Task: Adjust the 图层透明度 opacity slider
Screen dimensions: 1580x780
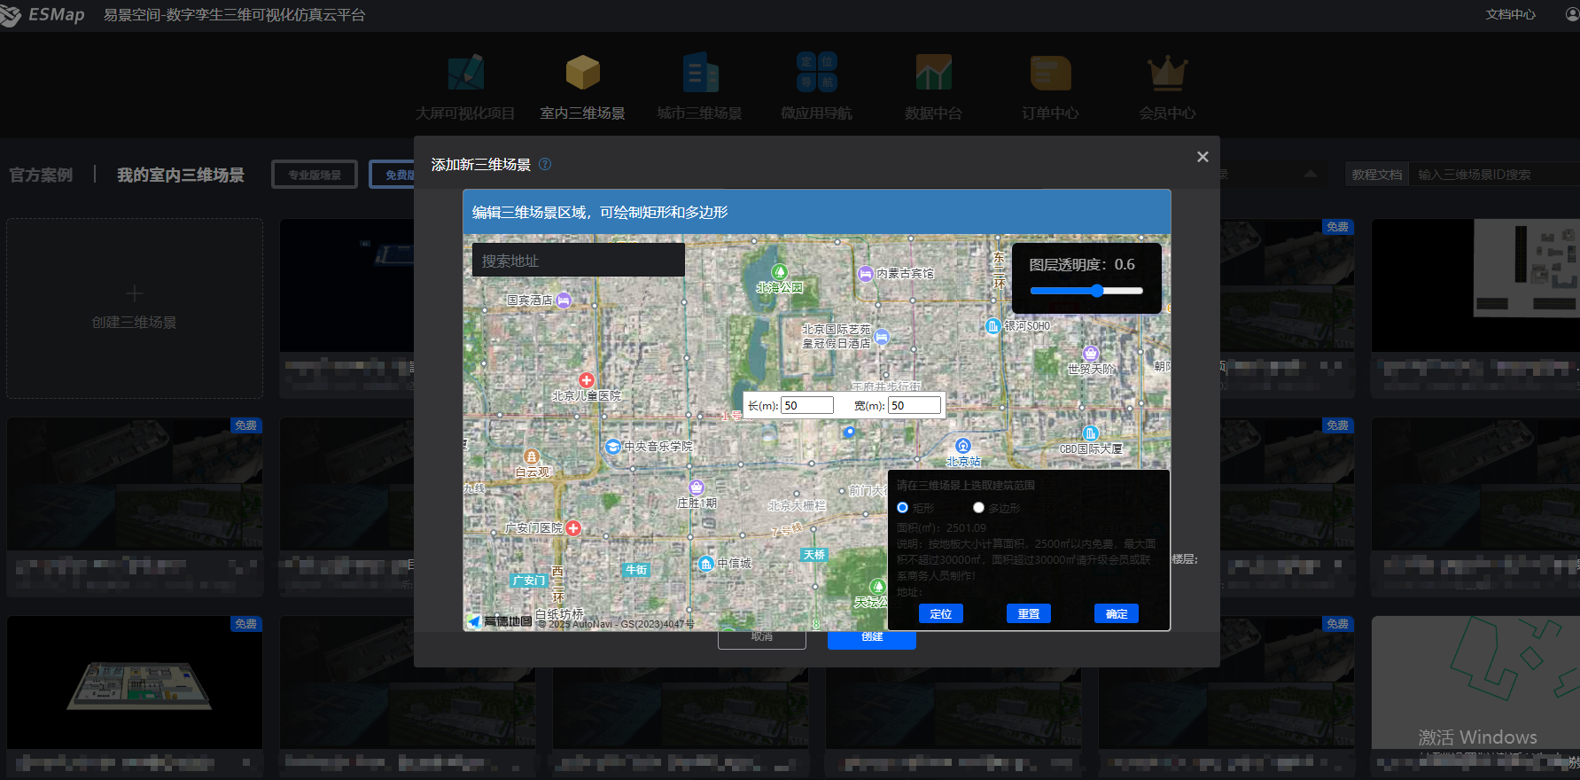Action: 1086,291
